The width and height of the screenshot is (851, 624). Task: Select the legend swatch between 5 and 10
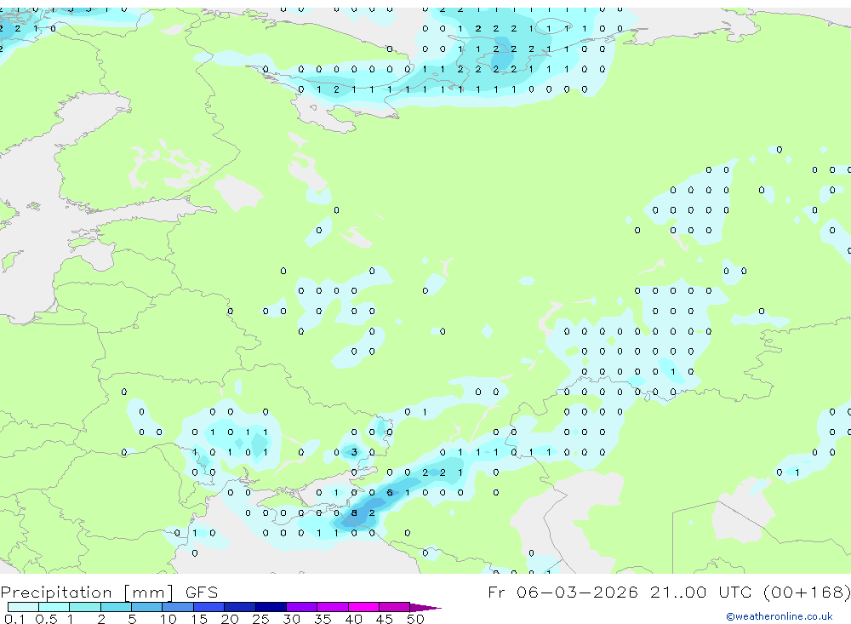147,607
